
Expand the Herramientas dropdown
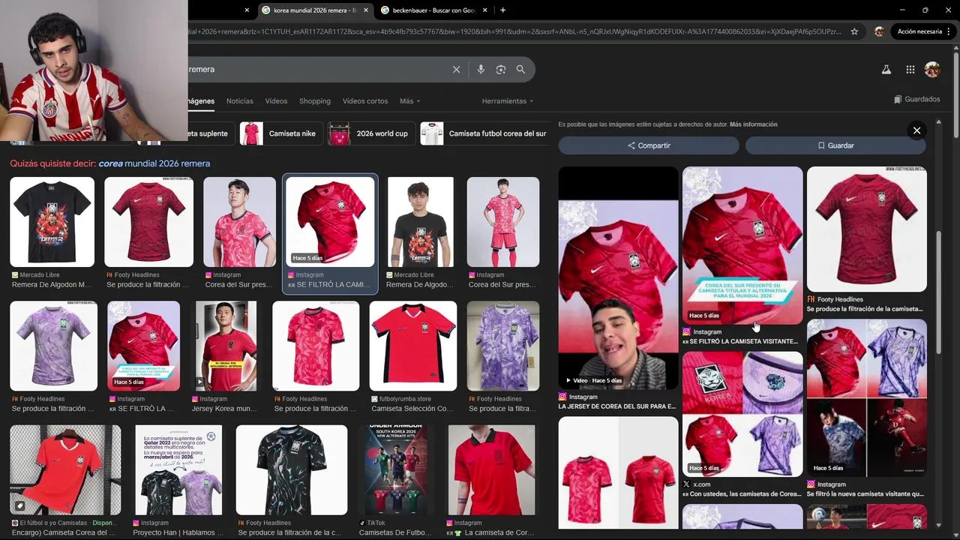508,101
